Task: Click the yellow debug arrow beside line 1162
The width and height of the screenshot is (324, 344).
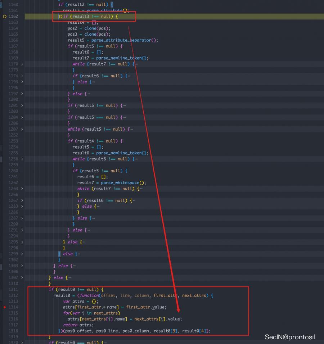Action: pyautogui.click(x=5, y=17)
